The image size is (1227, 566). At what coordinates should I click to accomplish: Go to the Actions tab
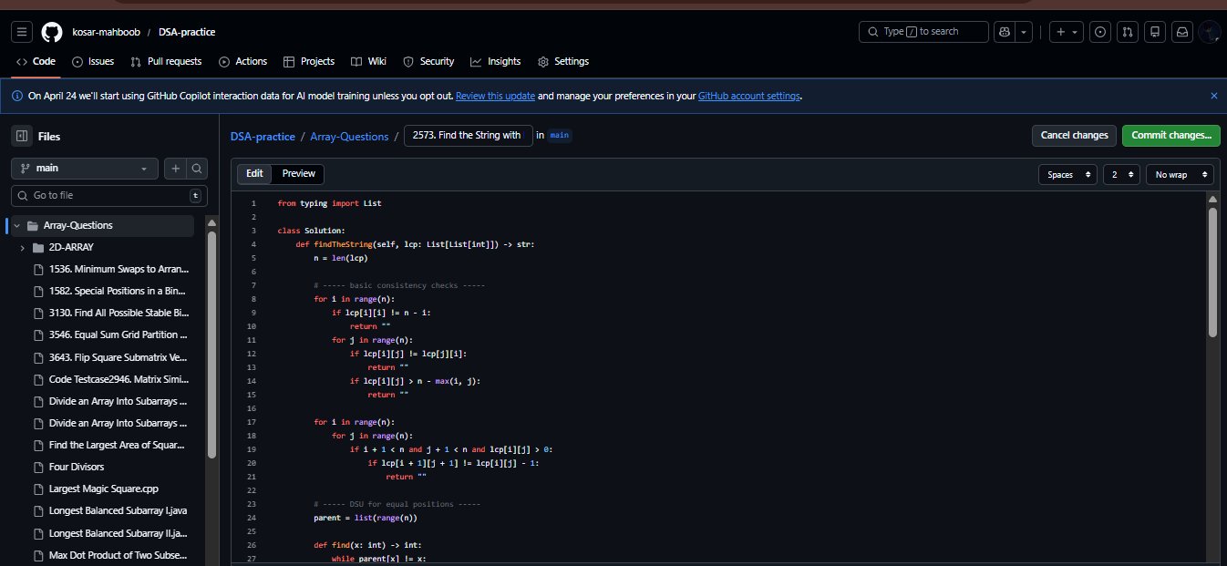coord(243,61)
